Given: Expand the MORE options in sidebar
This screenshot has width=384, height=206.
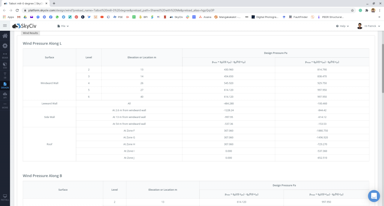Looking at the screenshot, I should (5, 105).
